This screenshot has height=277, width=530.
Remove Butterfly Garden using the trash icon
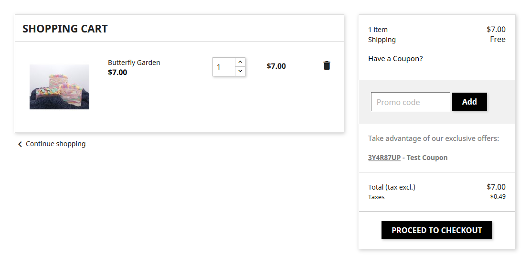(327, 66)
